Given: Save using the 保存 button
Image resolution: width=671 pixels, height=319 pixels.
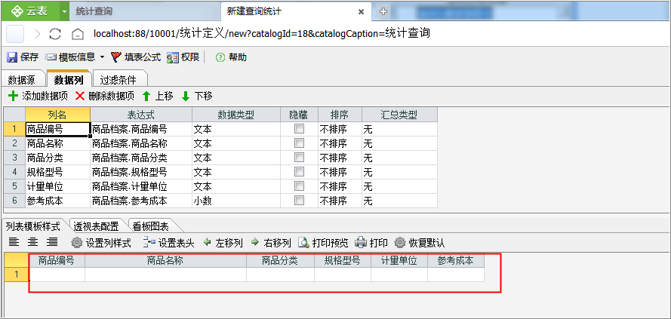Looking at the screenshot, I should (23, 57).
